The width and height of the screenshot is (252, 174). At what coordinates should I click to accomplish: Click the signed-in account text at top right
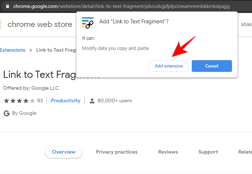pyautogui.click(x=246, y=24)
